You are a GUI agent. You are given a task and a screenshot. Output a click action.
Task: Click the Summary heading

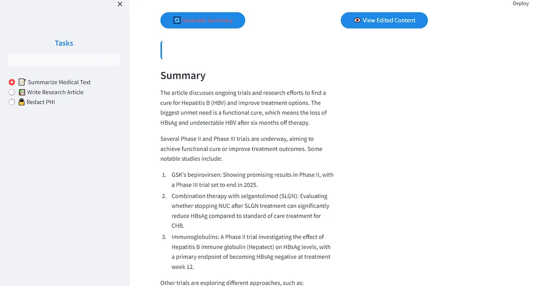tap(183, 76)
